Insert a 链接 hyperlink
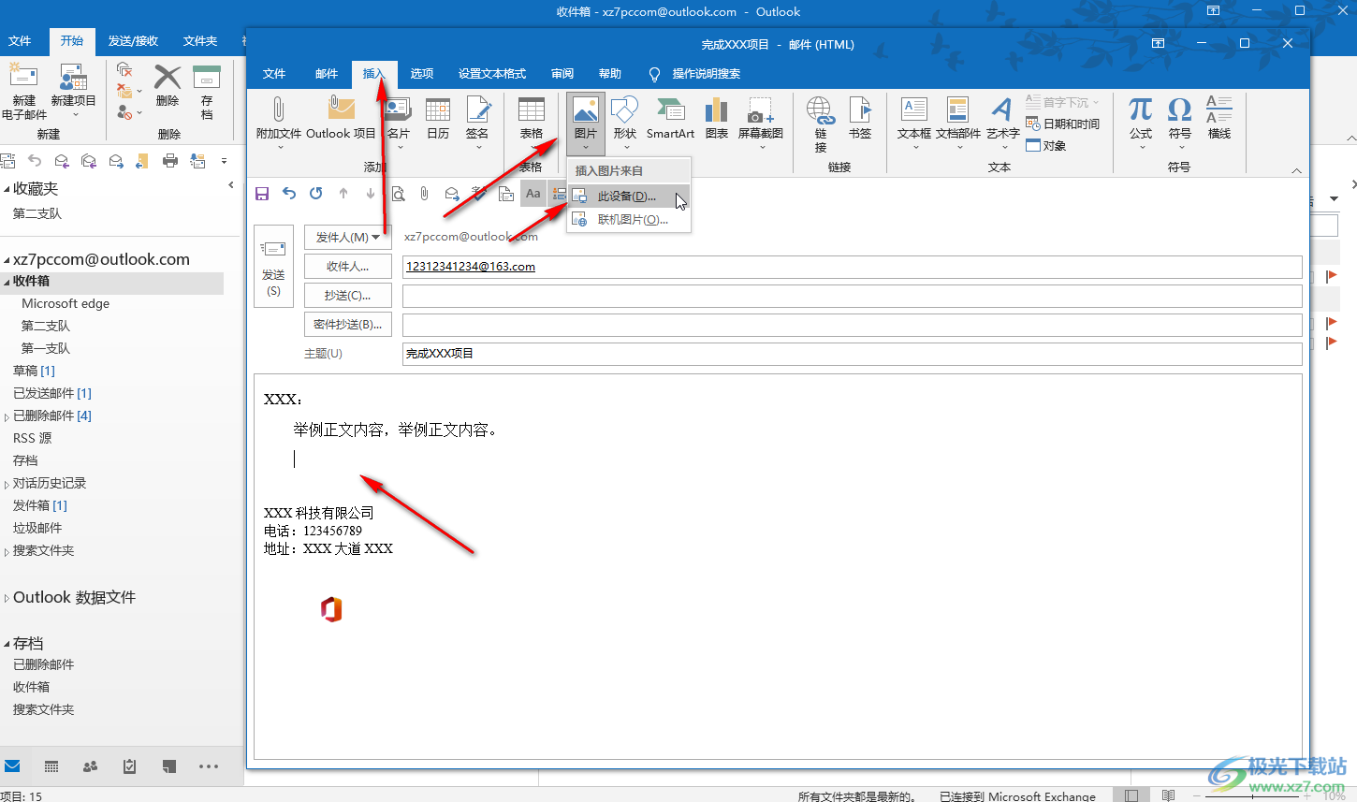The width and height of the screenshot is (1357, 802). (821, 124)
